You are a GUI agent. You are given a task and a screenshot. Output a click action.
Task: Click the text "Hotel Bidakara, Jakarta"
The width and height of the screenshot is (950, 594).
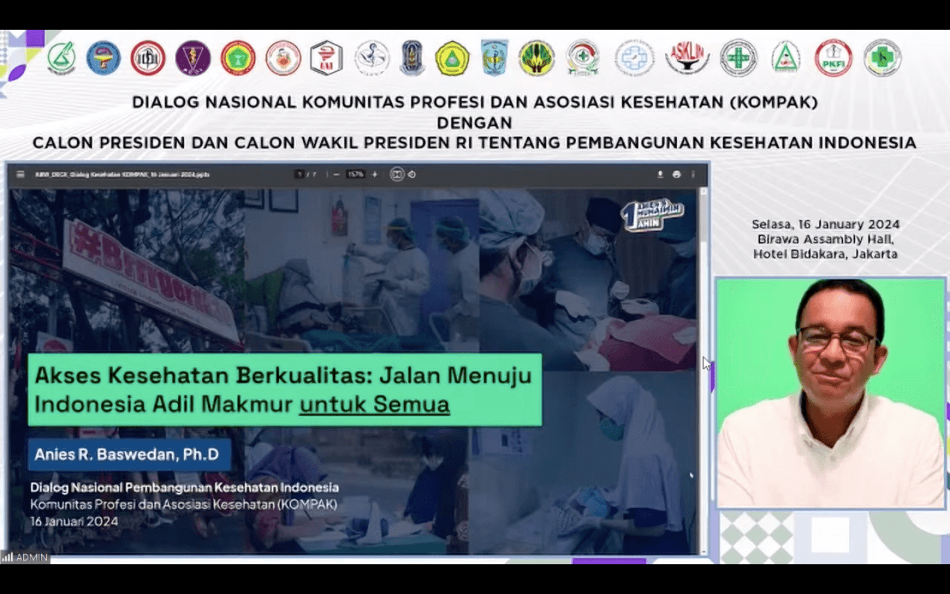[x=826, y=254]
